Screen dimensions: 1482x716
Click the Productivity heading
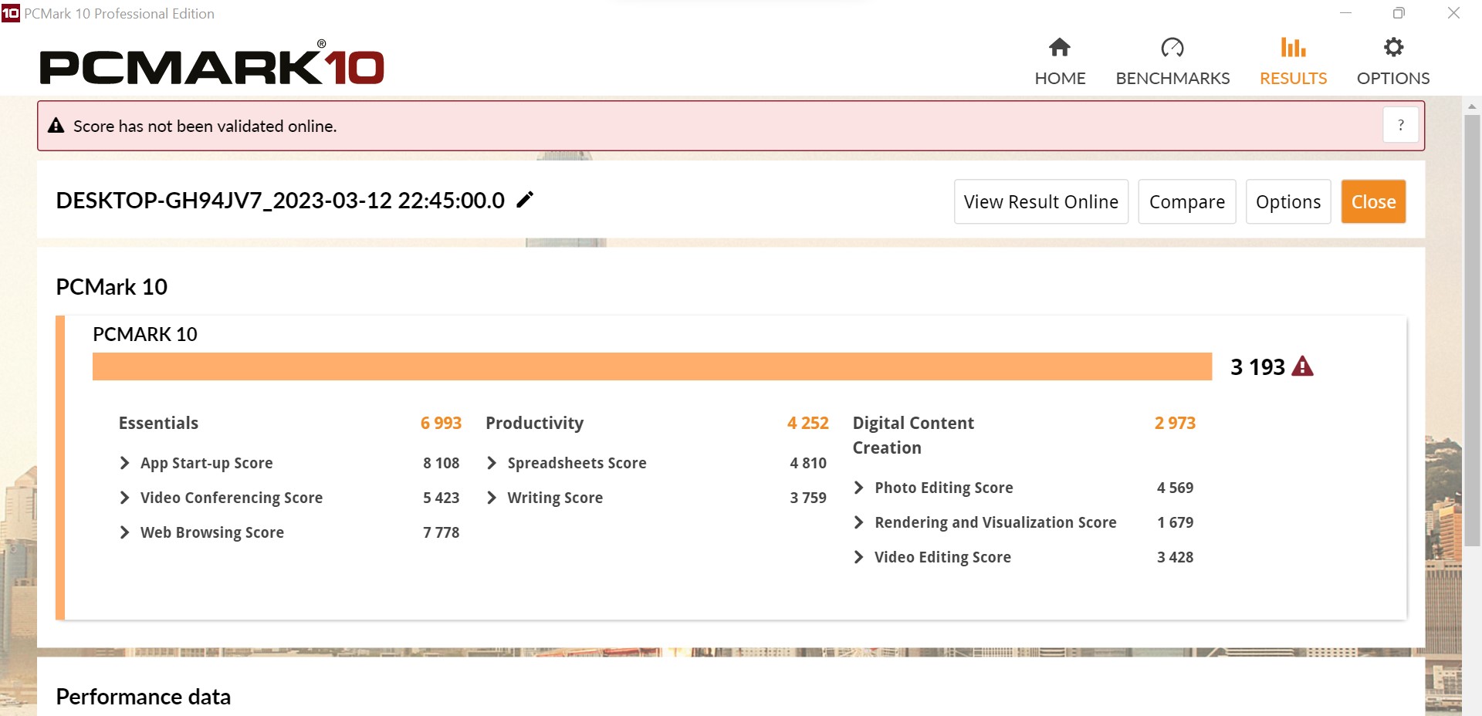coord(534,423)
